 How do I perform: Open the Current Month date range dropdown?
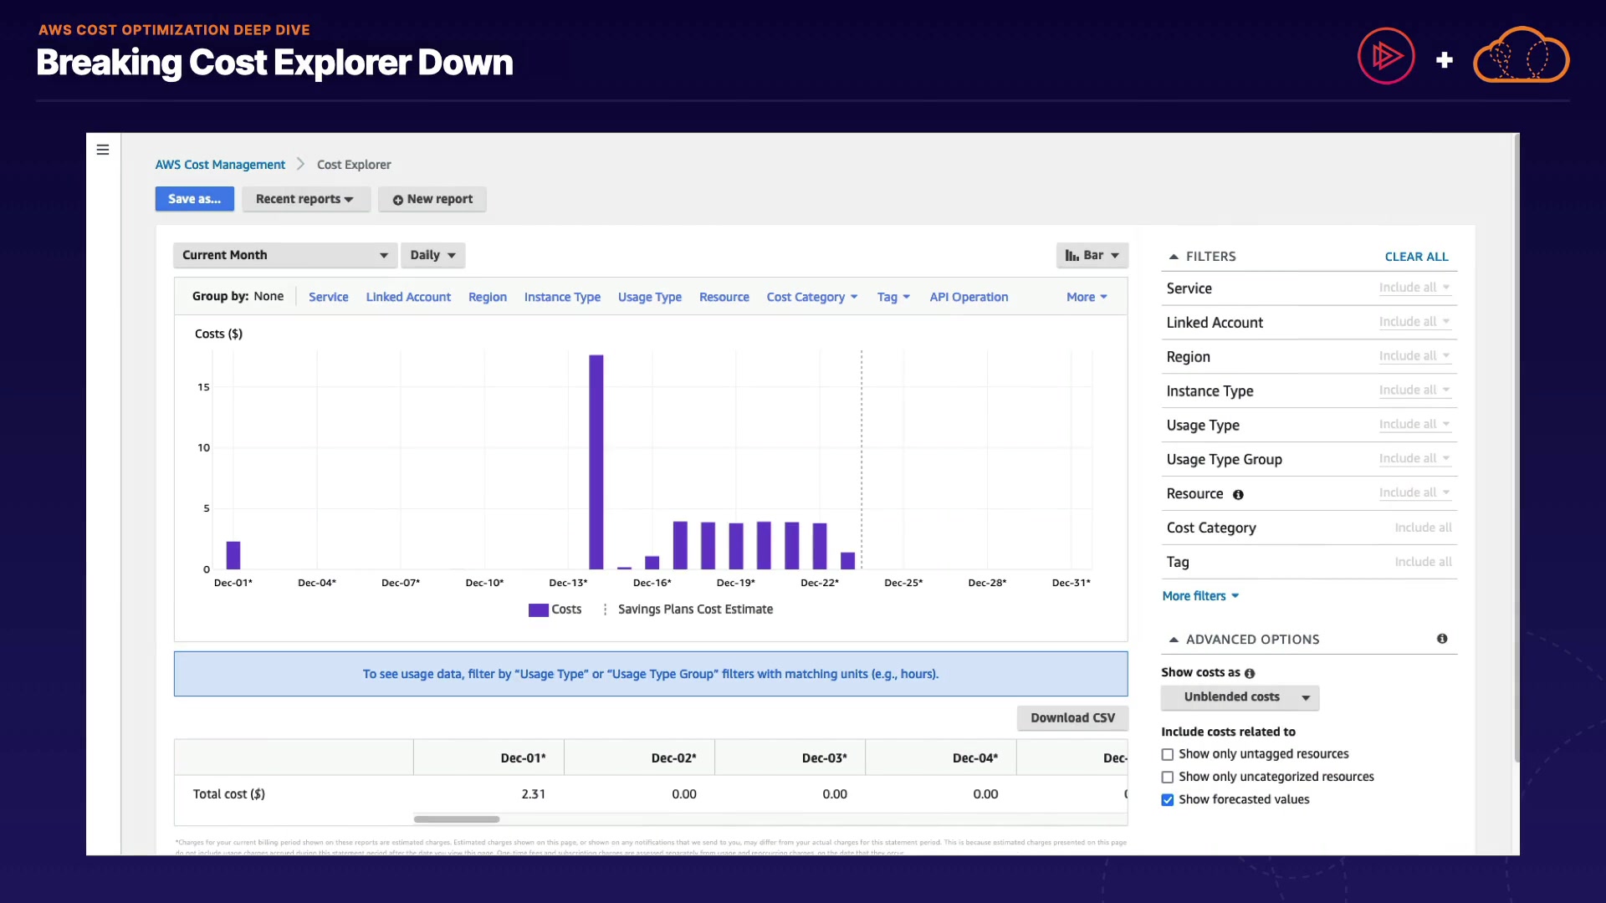tap(284, 255)
